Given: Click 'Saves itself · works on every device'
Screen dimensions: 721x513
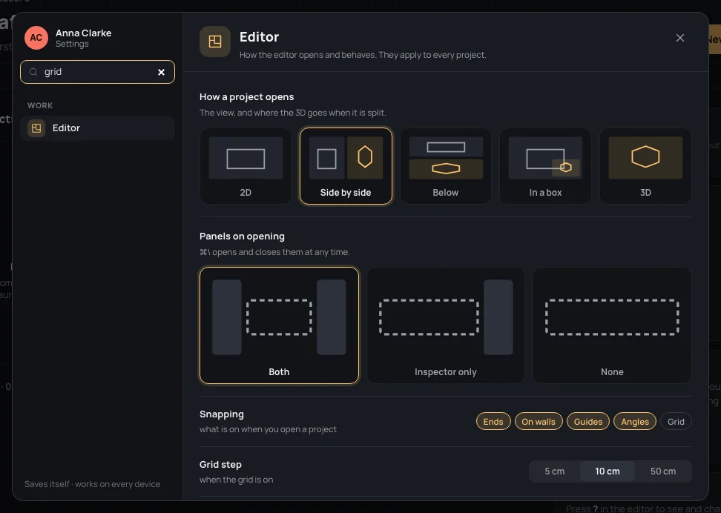Looking at the screenshot, I should [x=93, y=484].
